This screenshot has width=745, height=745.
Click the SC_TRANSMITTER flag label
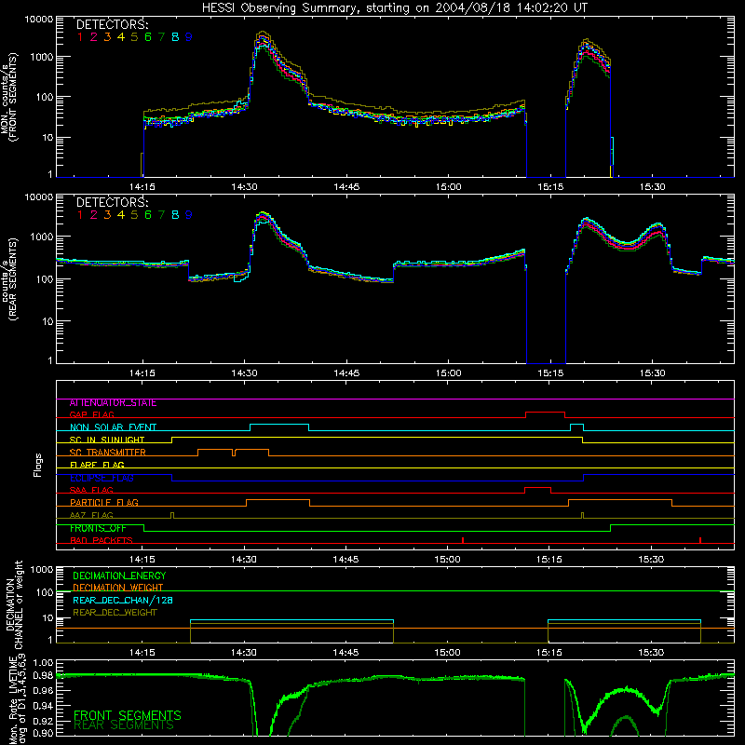pyautogui.click(x=108, y=453)
